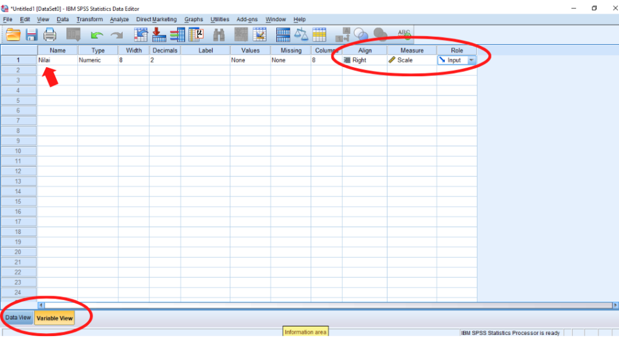
Task: Click the Insert cases icon
Action: (x=241, y=34)
